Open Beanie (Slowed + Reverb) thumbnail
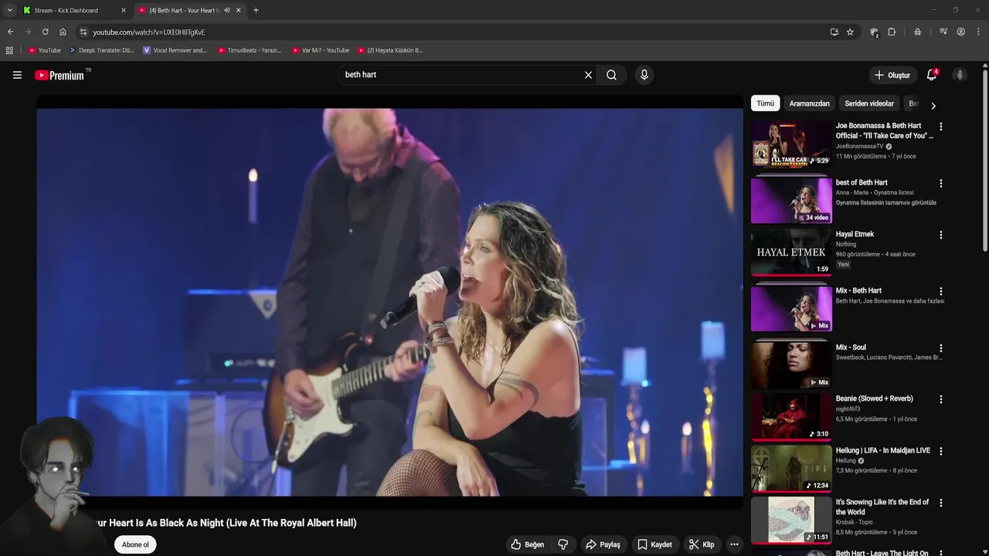The height and width of the screenshot is (556, 989). pyautogui.click(x=791, y=417)
